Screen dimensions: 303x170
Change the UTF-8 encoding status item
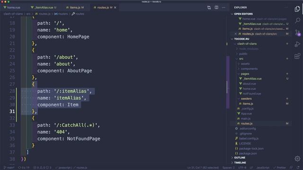pyautogui.click(x=242, y=168)
